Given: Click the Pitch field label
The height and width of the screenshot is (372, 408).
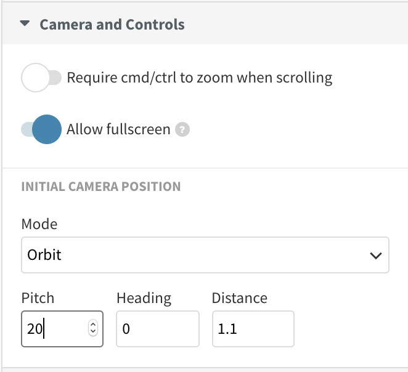Looking at the screenshot, I should point(38,298).
